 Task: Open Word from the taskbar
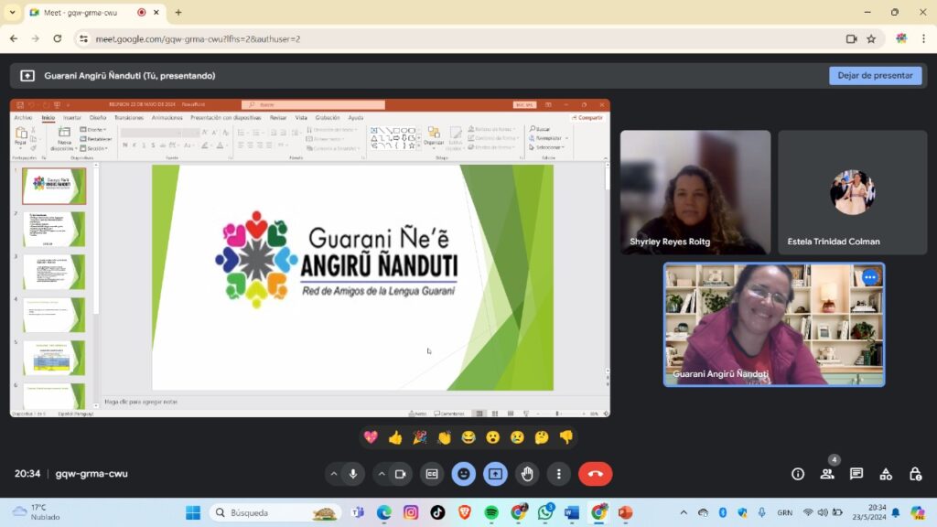pyautogui.click(x=572, y=512)
